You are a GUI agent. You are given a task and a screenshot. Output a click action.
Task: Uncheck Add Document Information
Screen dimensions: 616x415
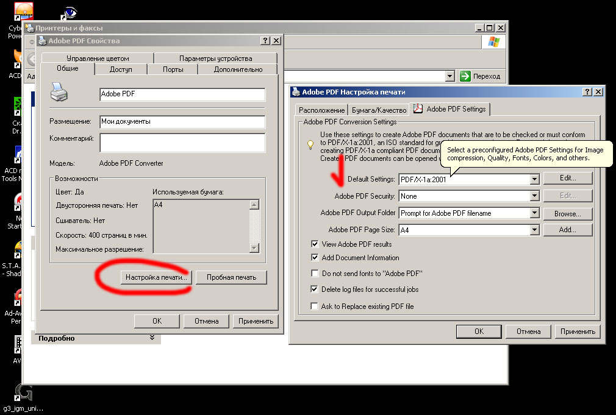[x=315, y=257]
